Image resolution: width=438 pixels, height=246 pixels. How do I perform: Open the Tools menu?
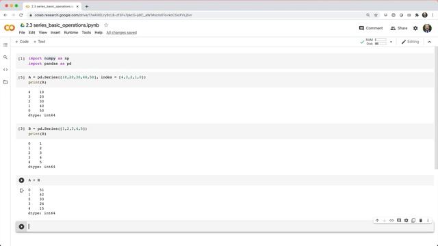coord(86,33)
